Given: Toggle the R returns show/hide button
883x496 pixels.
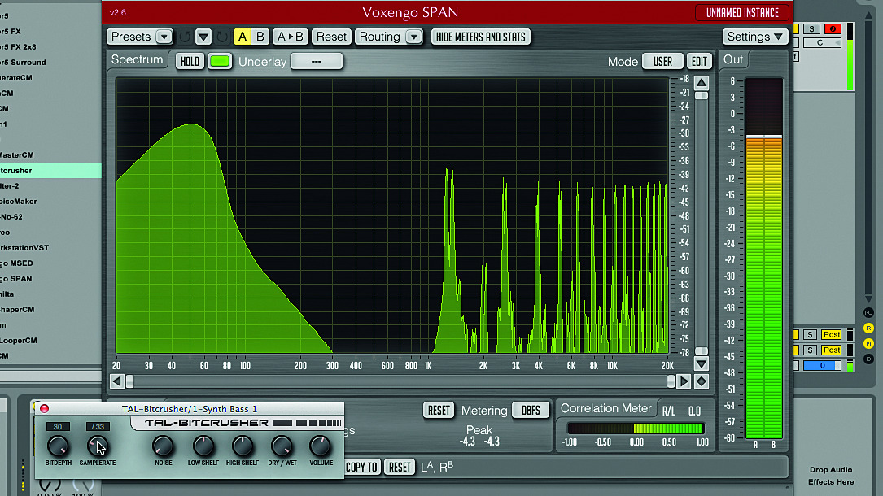Looking at the screenshot, I should (868, 328).
